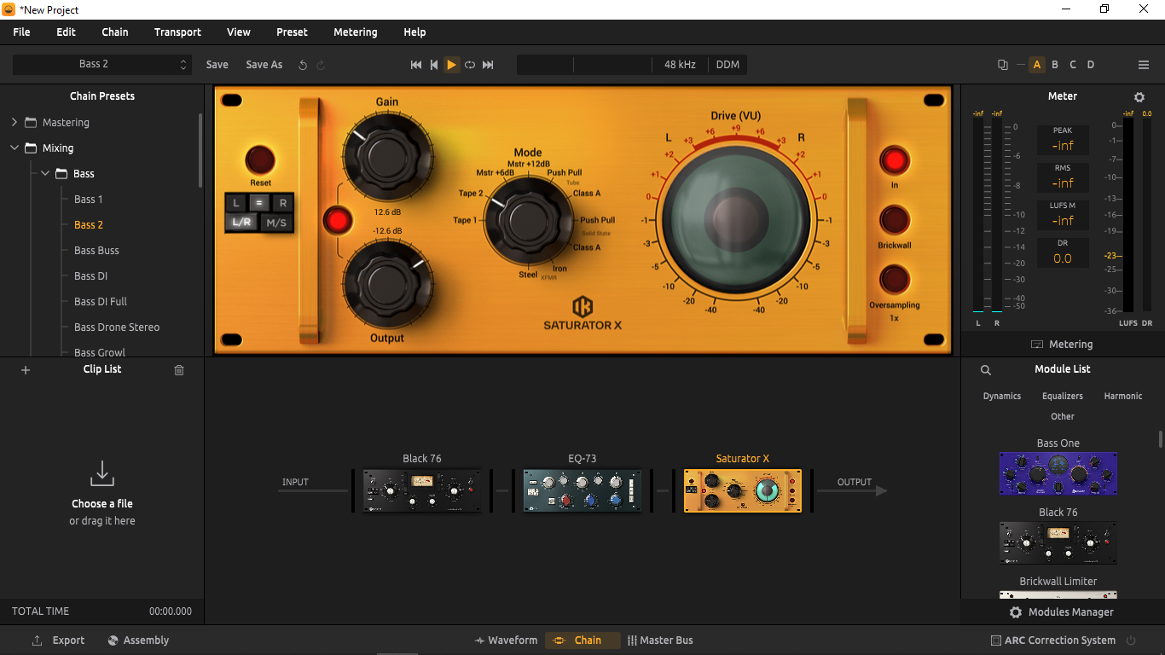Screen dimensions: 1165x655
Task: Delete clip using trash icon
Action: [x=179, y=370]
